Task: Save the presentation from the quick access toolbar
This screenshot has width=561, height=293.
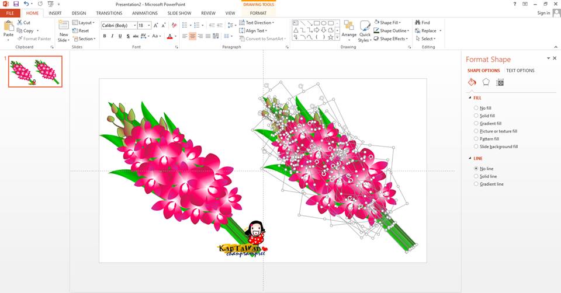Action: (x=16, y=4)
